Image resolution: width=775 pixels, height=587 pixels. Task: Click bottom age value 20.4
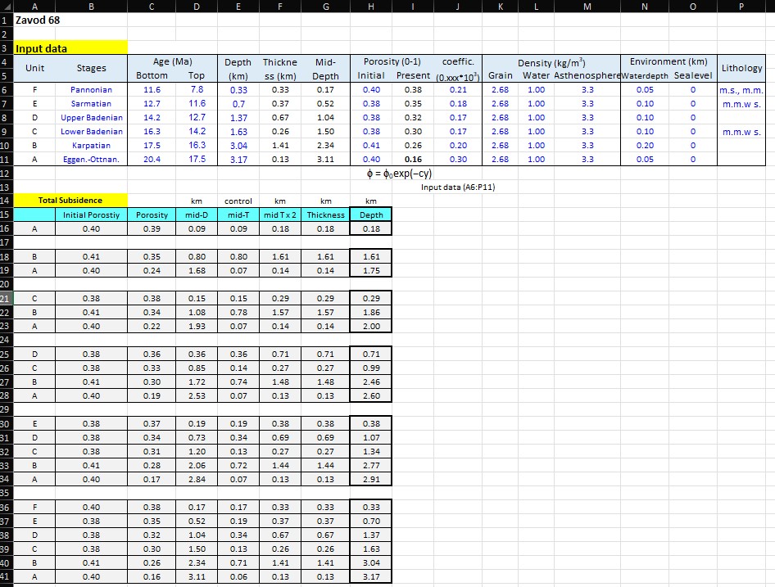coord(152,159)
